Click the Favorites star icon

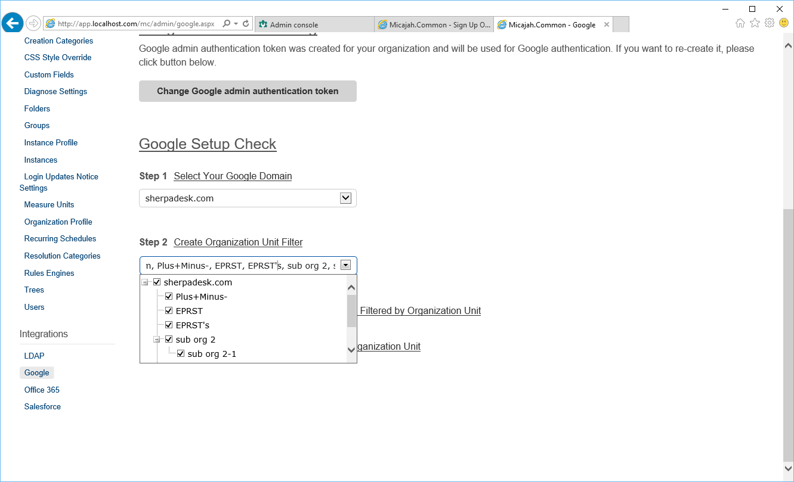(755, 23)
